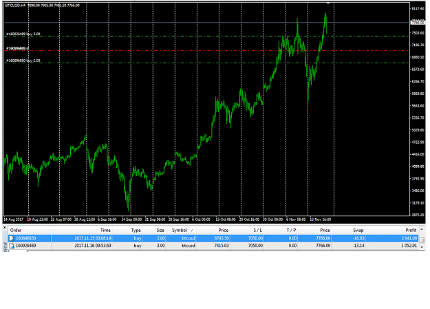Image resolution: width=430 pixels, height=309 pixels.
Task: Click the scroll up arrow in the orders list
Action: click(422, 229)
